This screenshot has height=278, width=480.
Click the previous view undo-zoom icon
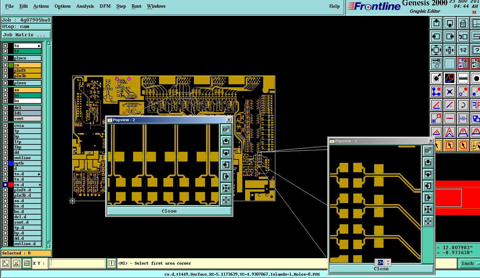pyautogui.click(x=463, y=37)
